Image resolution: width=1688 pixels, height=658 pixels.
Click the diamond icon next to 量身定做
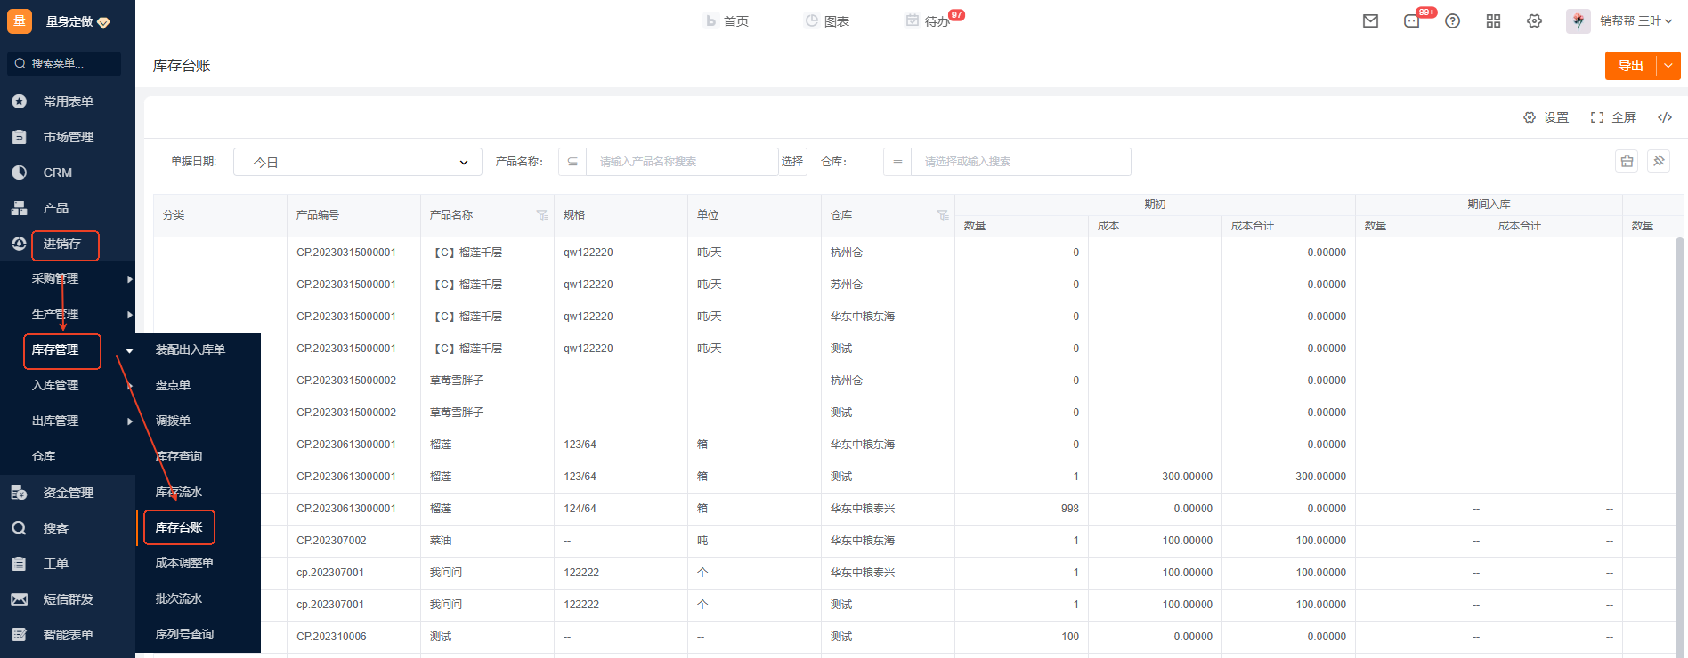coord(103,22)
